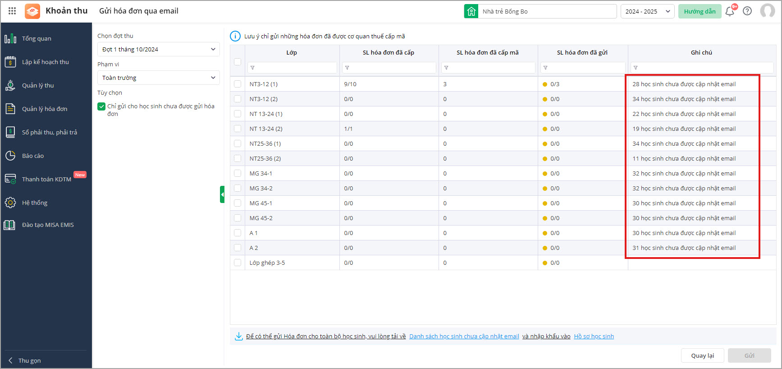Click filter icon under SL hóa đơn đã gửi

pos(545,68)
